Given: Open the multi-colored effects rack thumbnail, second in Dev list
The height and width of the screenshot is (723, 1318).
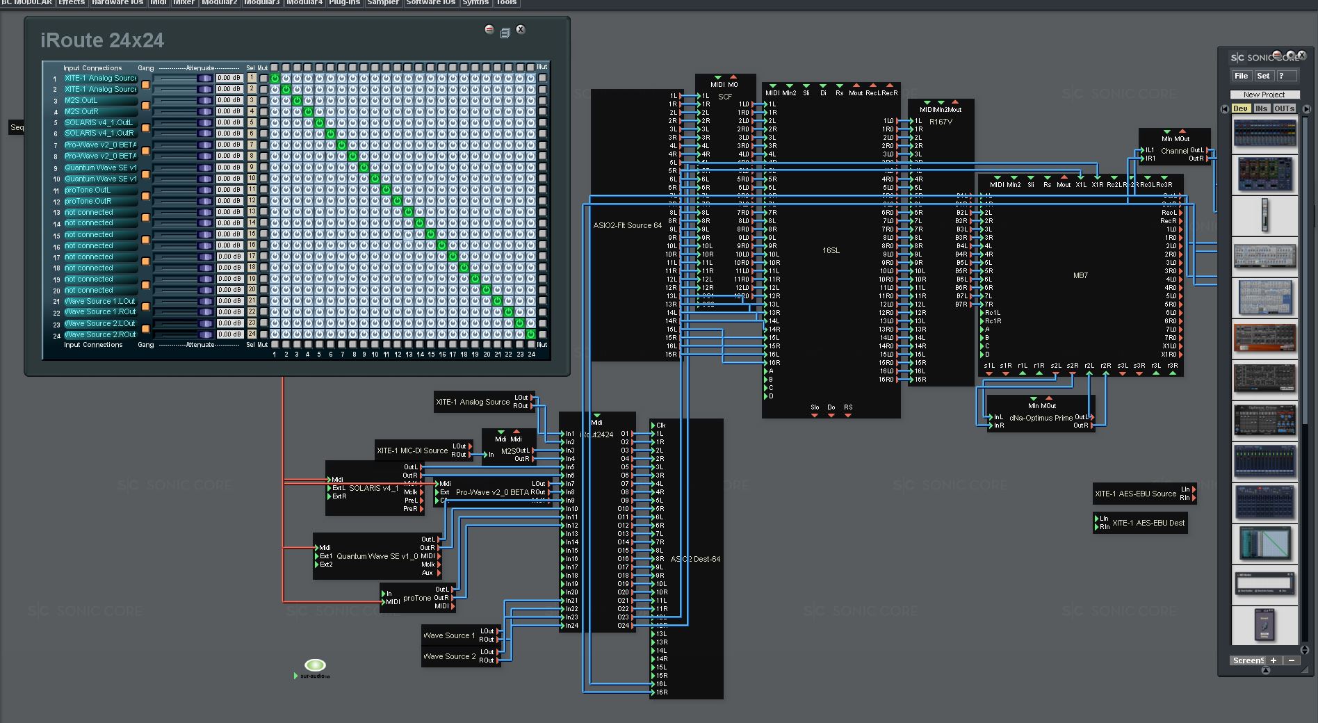Looking at the screenshot, I should click(x=1264, y=174).
